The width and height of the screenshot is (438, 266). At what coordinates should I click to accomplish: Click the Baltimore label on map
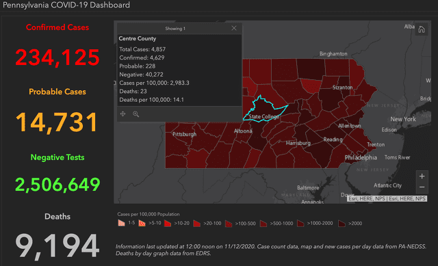(x=308, y=187)
